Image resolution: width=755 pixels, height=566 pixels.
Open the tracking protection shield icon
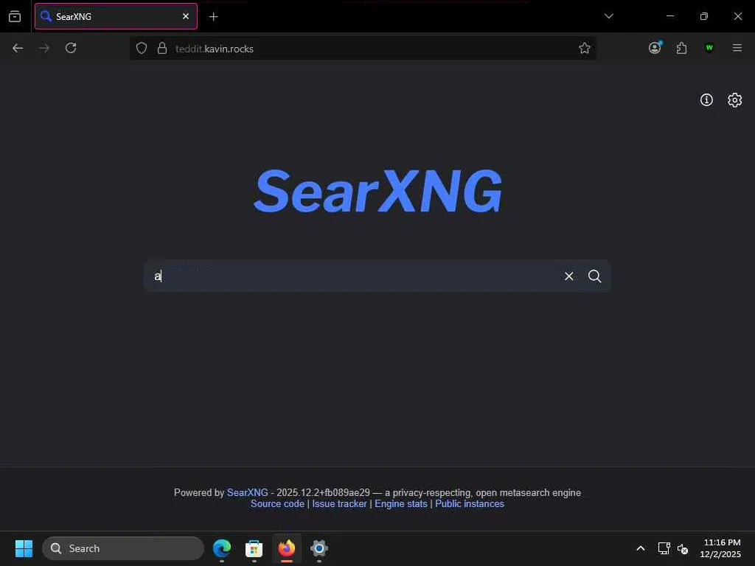pos(141,48)
